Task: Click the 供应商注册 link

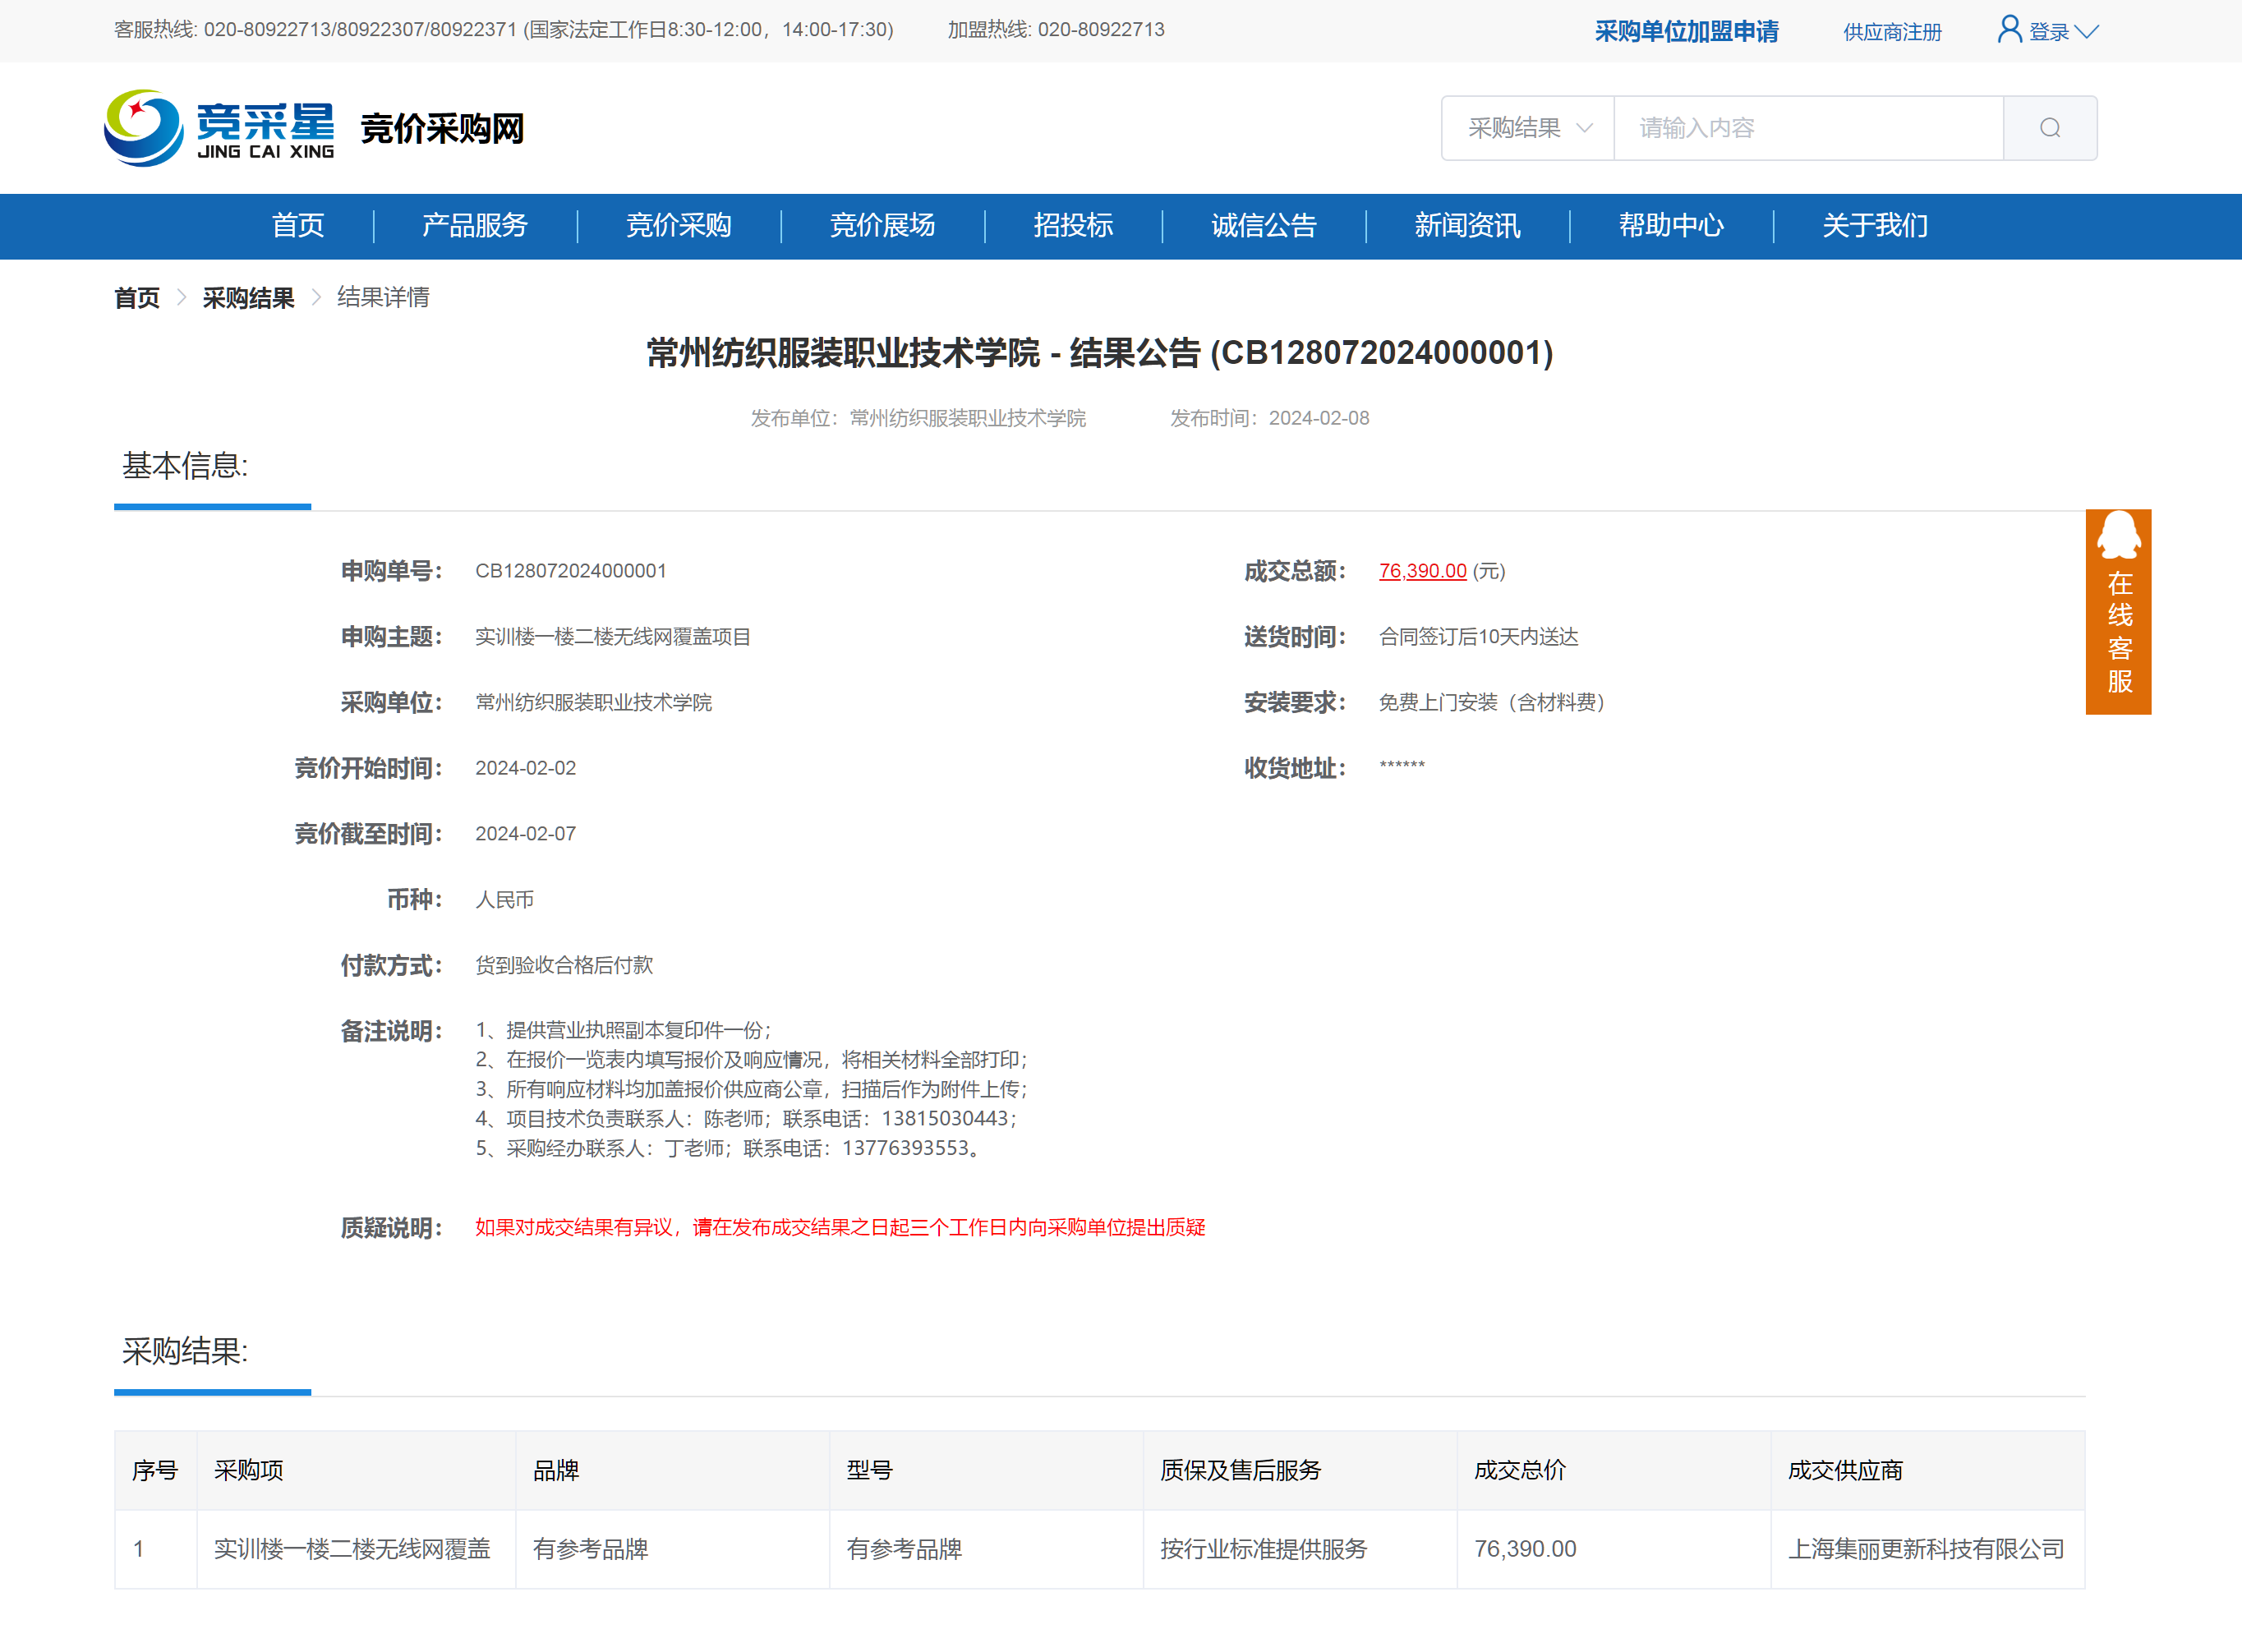Action: click(x=1892, y=32)
